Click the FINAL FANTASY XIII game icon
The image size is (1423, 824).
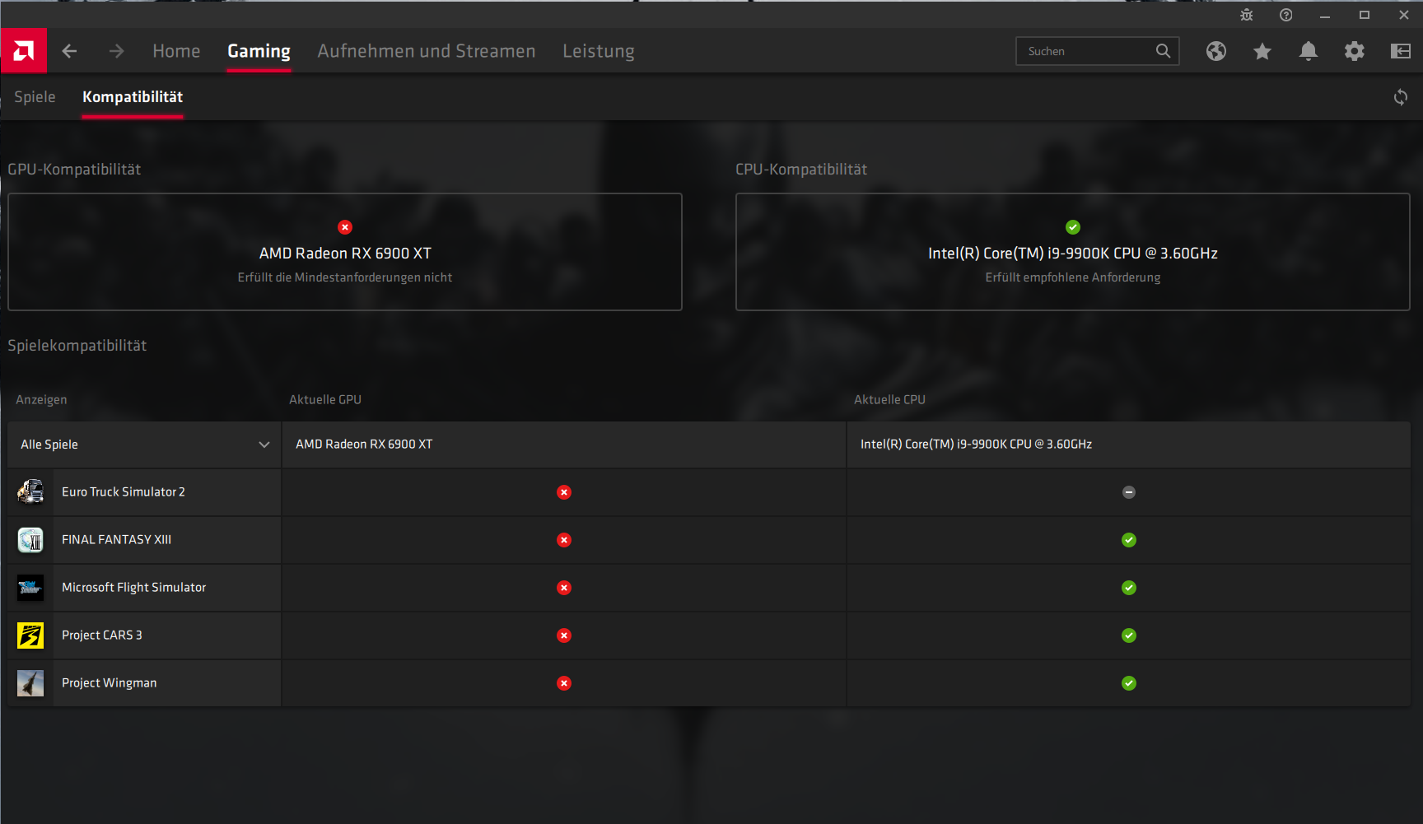(x=30, y=540)
